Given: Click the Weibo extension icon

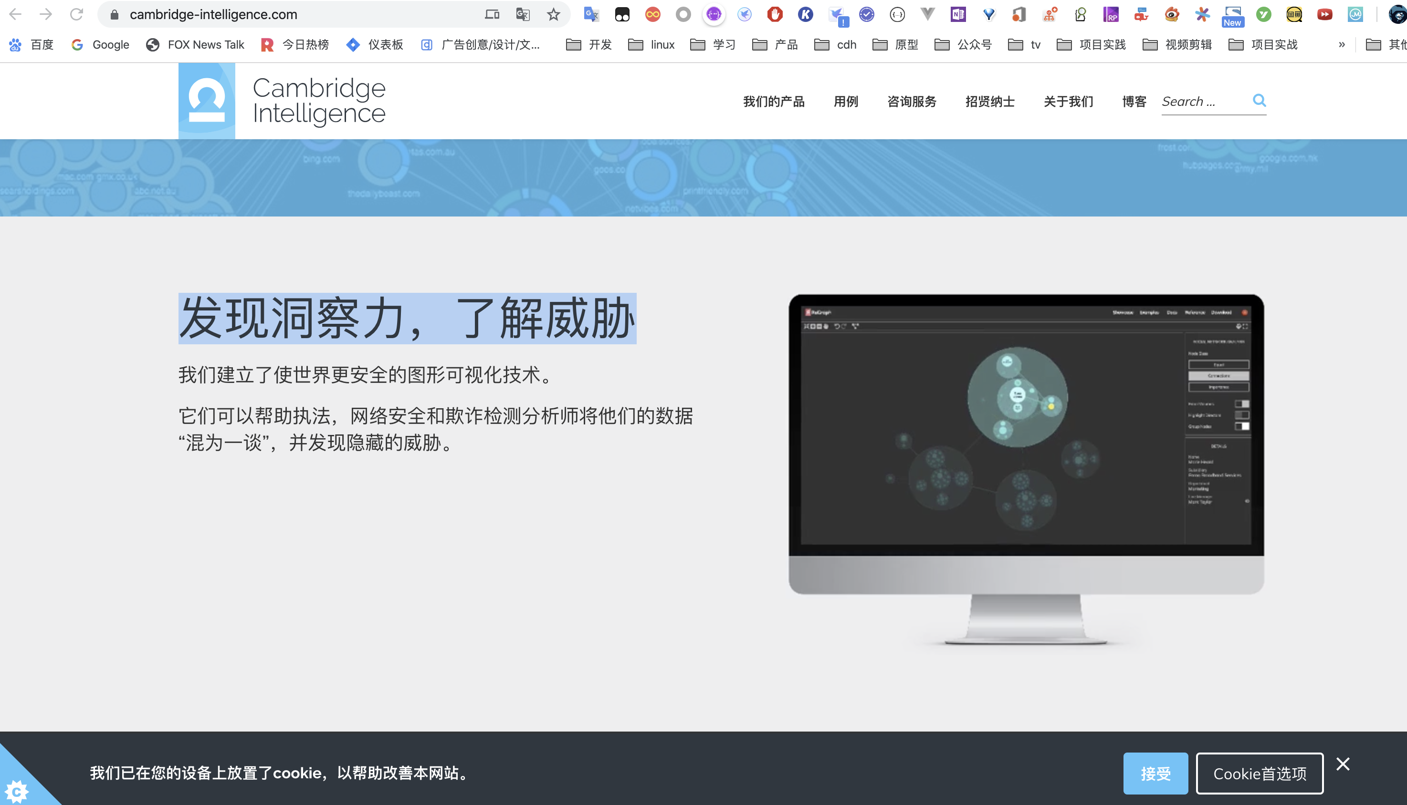Looking at the screenshot, I should click(1172, 14).
